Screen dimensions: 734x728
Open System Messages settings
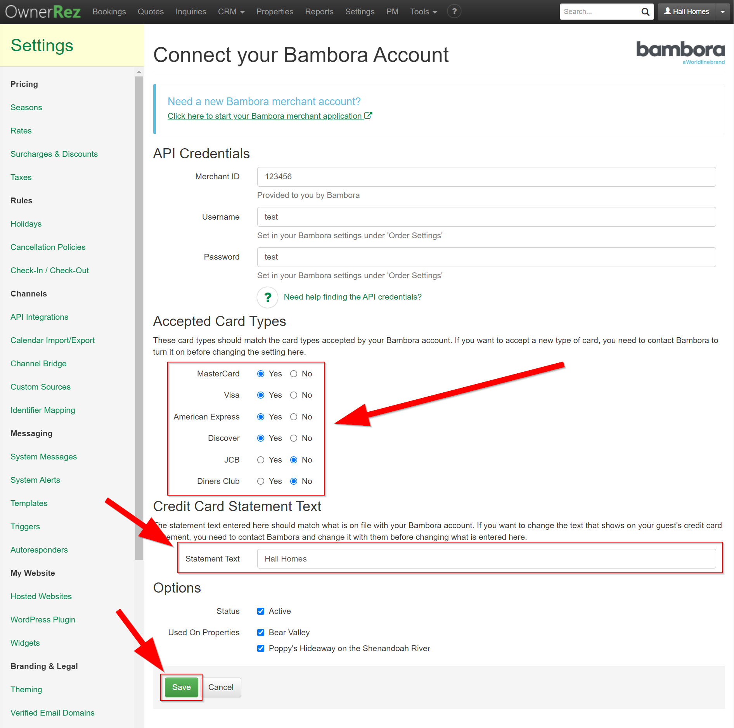(x=43, y=457)
